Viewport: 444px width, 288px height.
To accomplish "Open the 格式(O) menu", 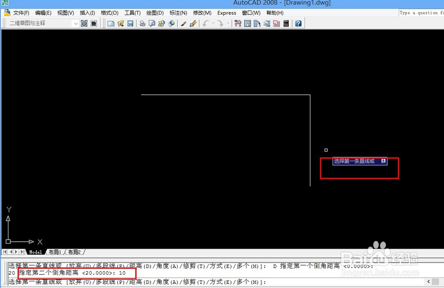I will [110, 13].
